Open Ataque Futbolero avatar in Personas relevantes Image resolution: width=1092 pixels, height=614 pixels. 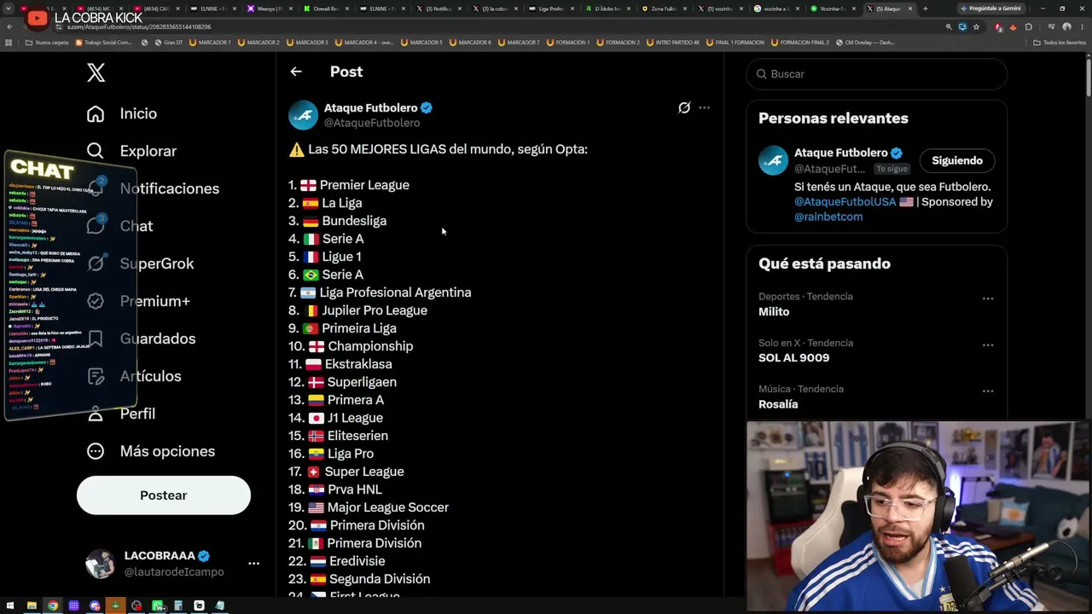pyautogui.click(x=774, y=160)
